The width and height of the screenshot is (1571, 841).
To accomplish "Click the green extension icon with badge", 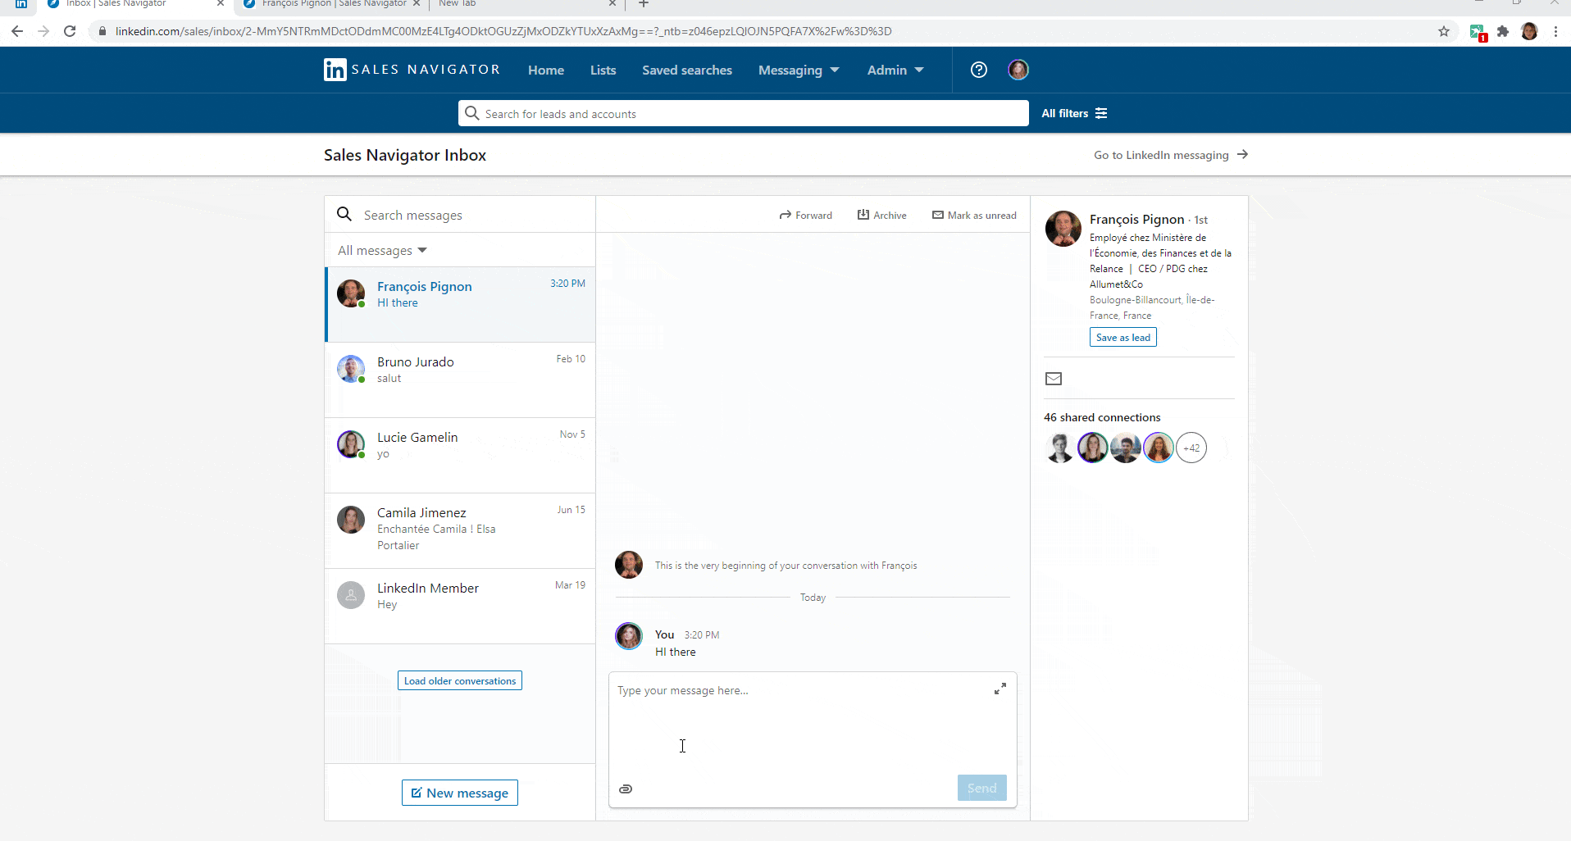I will click(x=1478, y=33).
